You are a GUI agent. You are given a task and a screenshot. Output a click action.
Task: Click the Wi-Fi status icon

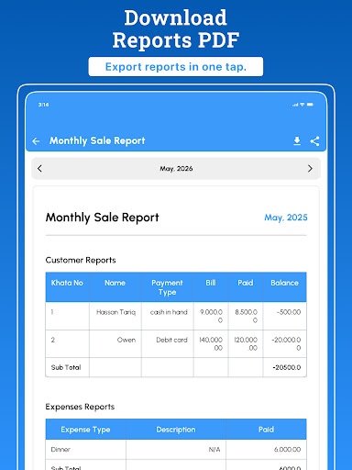tap(302, 105)
